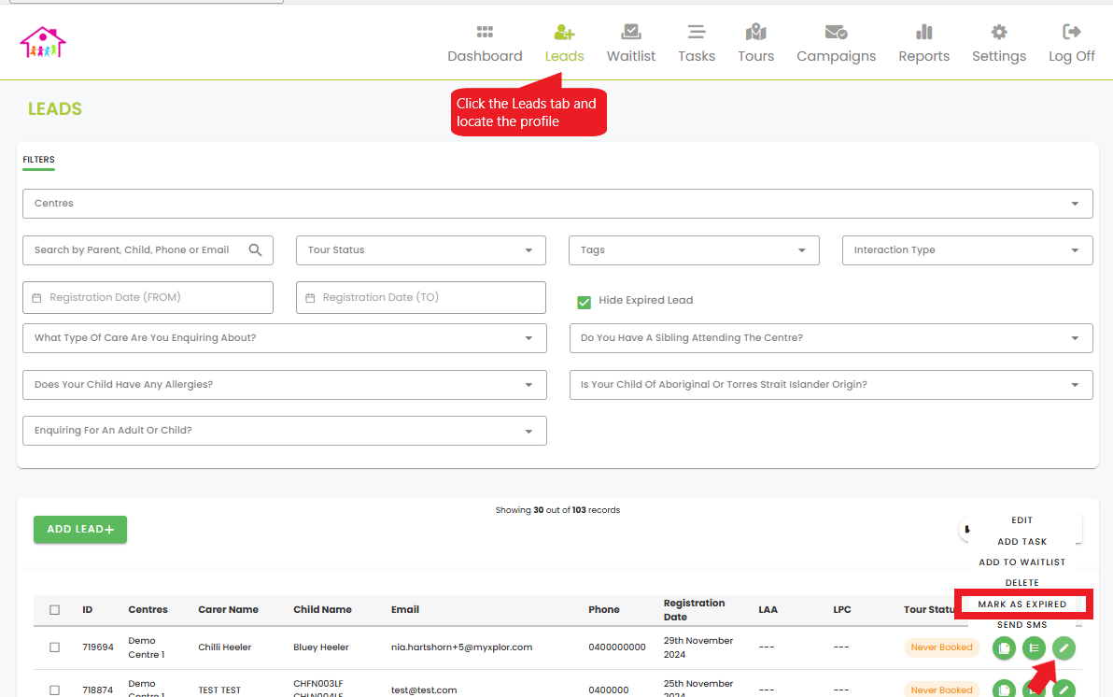Image resolution: width=1113 pixels, height=697 pixels.
Task: Select the checkbox for lead 718874
Action: point(55,690)
